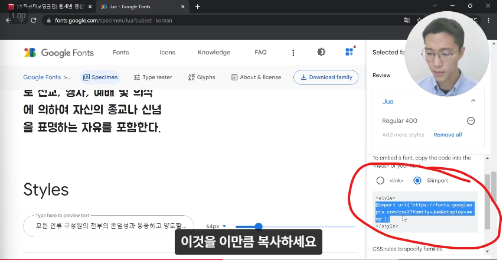The image size is (503, 260).
Task: Click the highlighted @import code snippet
Action: point(424,212)
